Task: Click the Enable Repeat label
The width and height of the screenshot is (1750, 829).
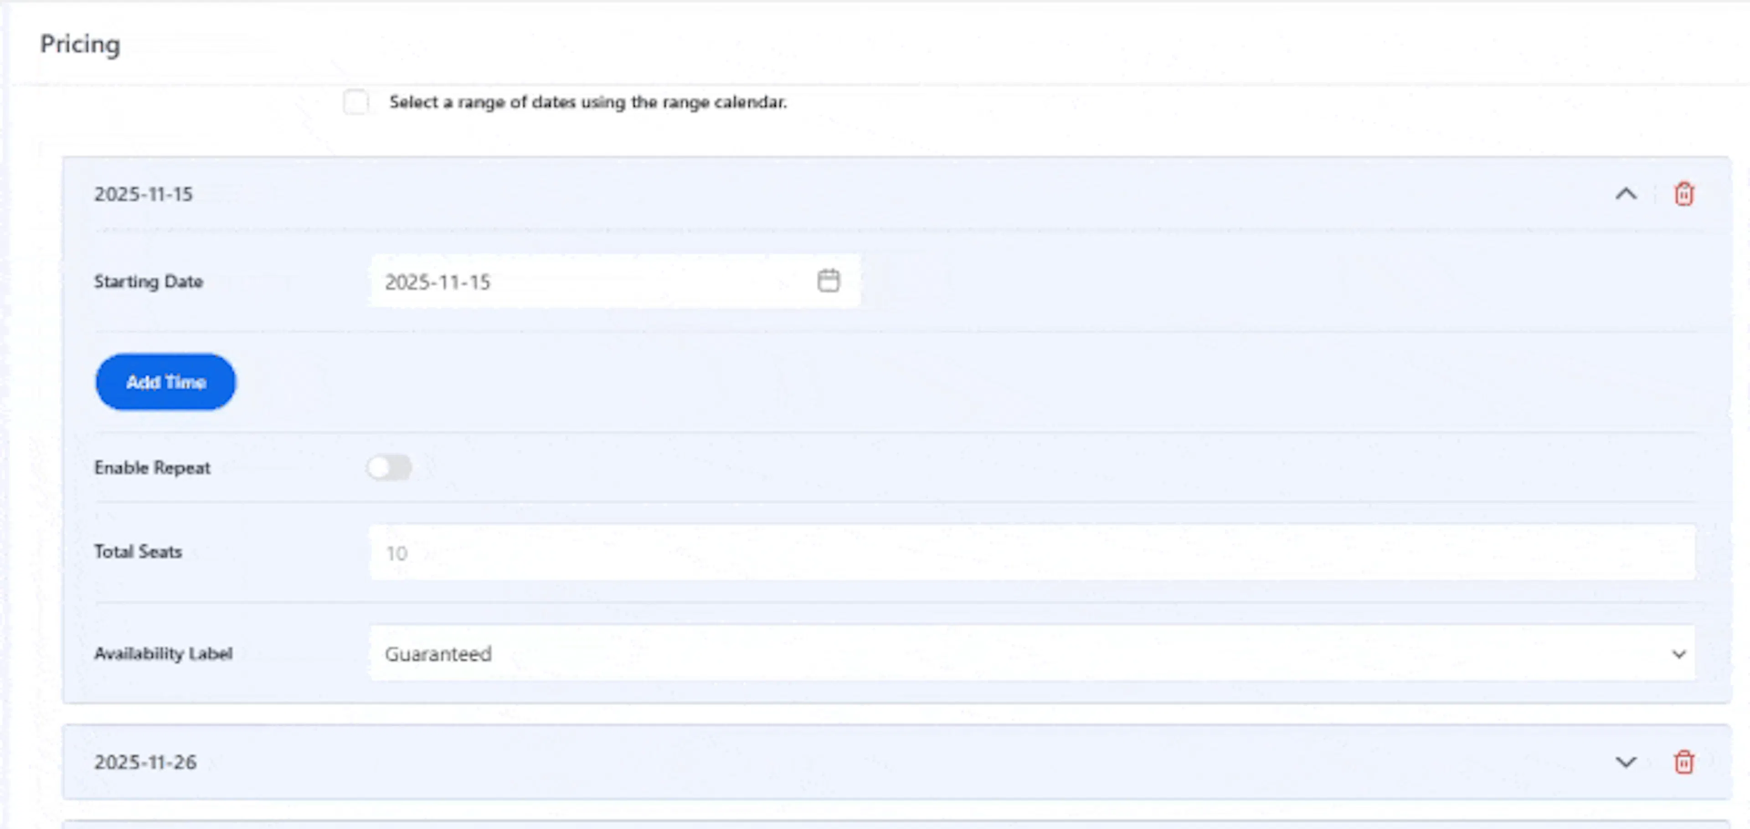Action: [152, 468]
